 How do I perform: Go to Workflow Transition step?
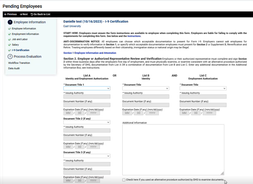(19, 63)
